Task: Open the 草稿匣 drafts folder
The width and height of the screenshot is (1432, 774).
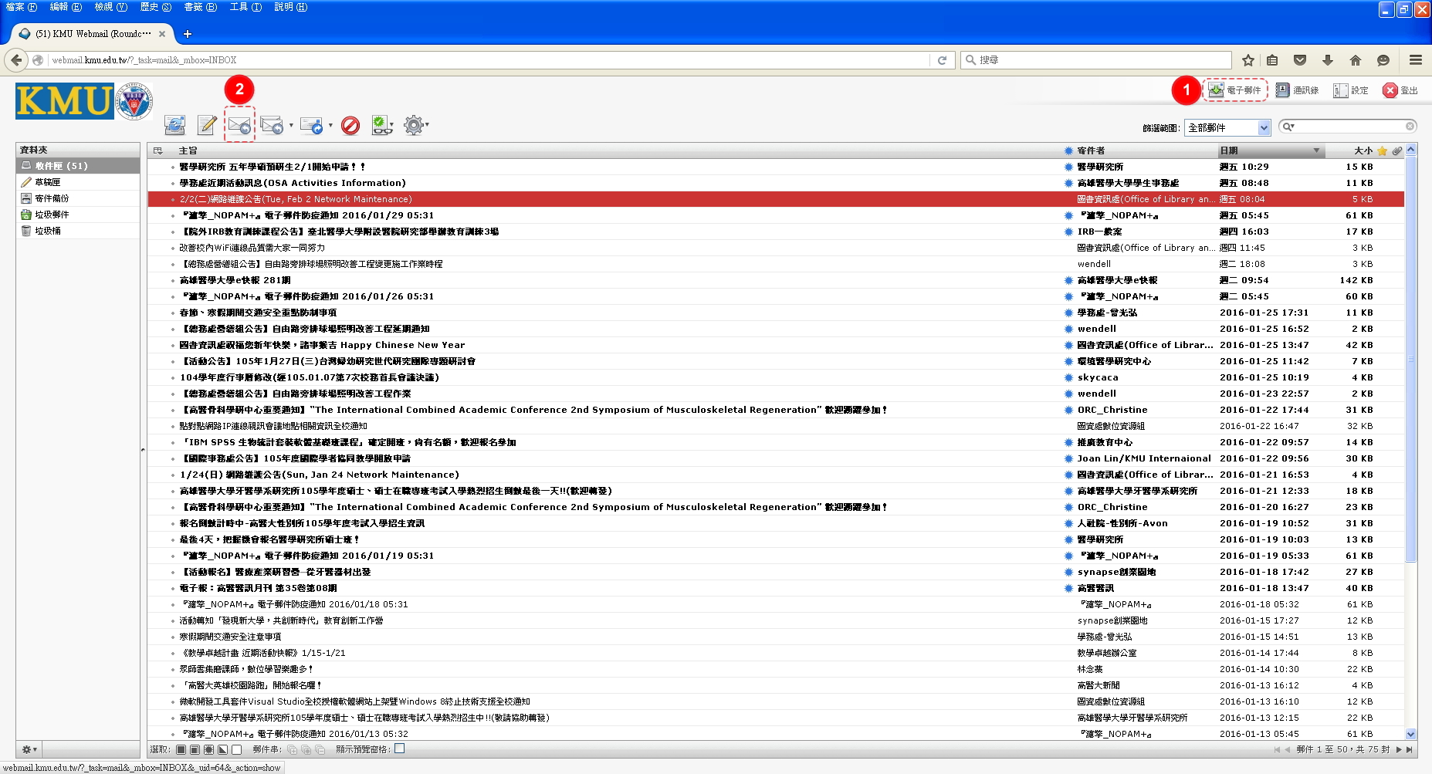Action: (x=78, y=182)
